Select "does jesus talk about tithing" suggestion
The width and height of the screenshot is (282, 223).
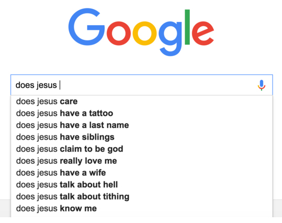[x=142, y=196]
